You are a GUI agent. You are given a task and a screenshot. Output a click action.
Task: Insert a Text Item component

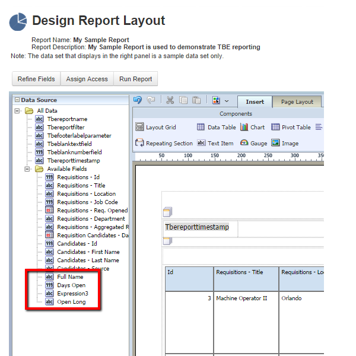click(215, 143)
